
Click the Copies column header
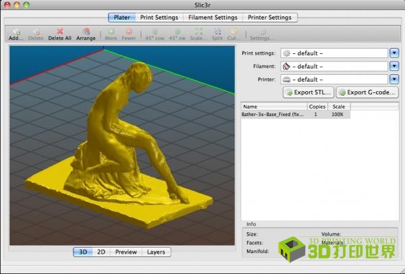coord(317,107)
